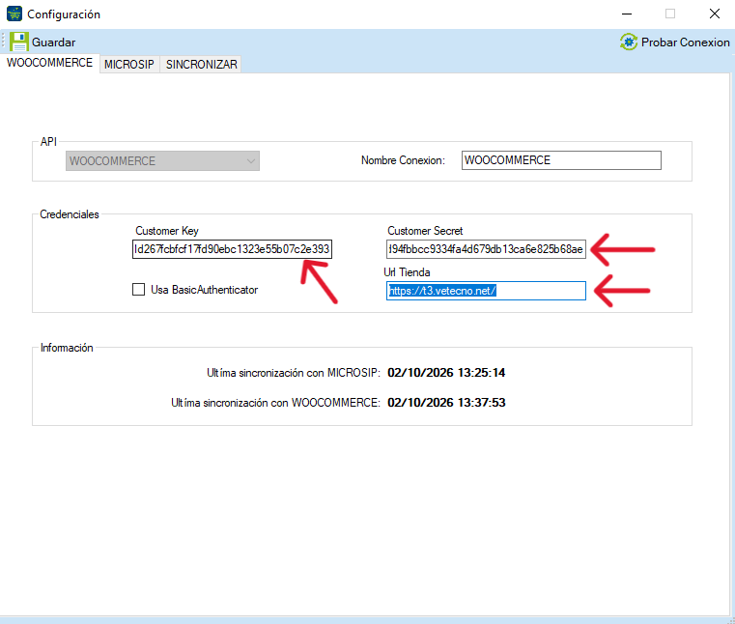Open the SINCRONIZAR tab
The image size is (735, 624).
coord(202,64)
